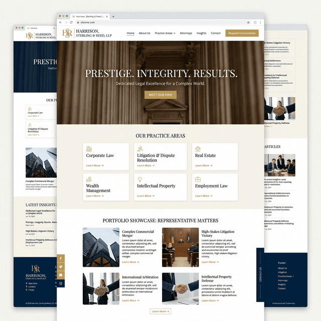Click the Facebook icon in social sidebar
Image resolution: width=321 pixels, height=321 pixels.
pyautogui.click(x=61, y=259)
